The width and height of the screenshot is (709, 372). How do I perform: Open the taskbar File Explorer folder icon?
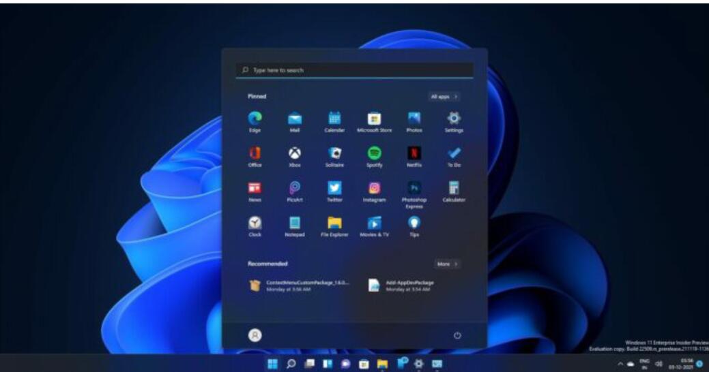tap(382, 364)
